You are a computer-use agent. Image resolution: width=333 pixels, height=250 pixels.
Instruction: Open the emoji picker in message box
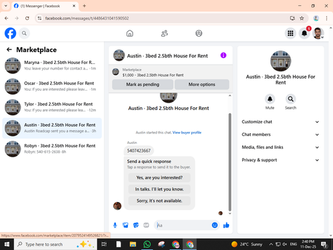[214, 225]
